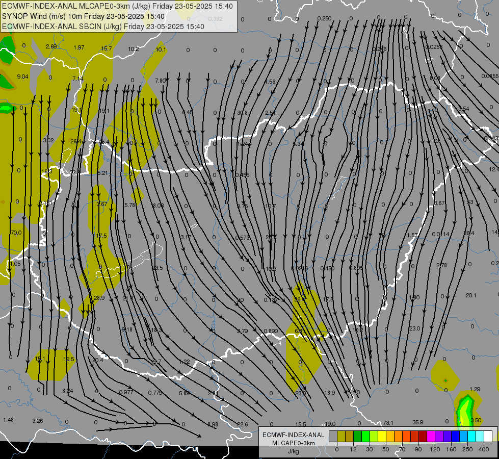The width and height of the screenshot is (499, 459).
Task: Click the map value 0.0114
Action: (x=440, y=234)
